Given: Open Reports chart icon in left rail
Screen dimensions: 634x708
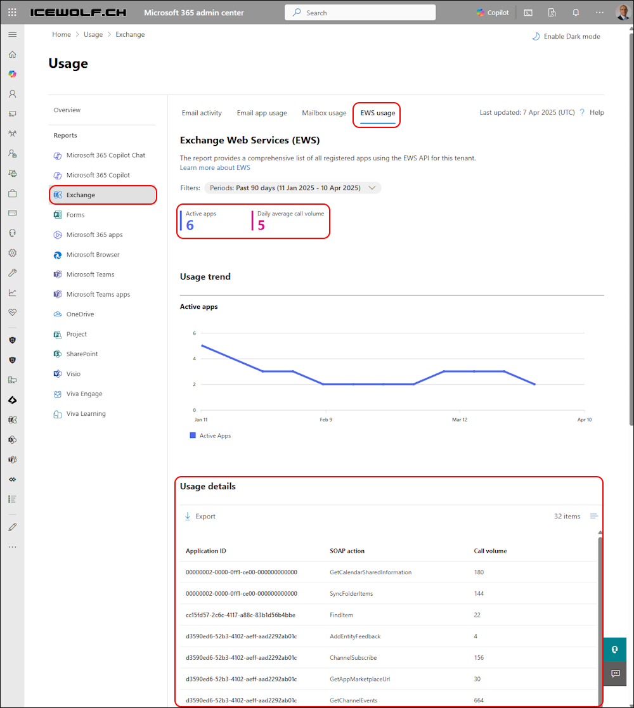Looking at the screenshot, I should point(12,293).
